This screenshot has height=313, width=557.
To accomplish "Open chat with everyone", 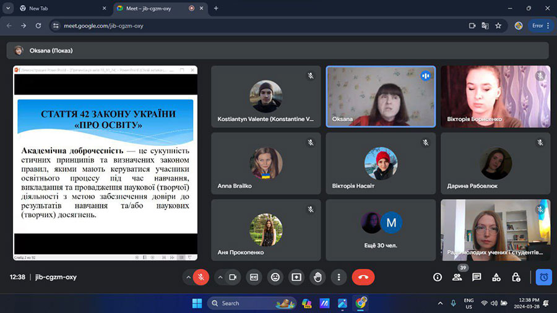I will point(477,277).
